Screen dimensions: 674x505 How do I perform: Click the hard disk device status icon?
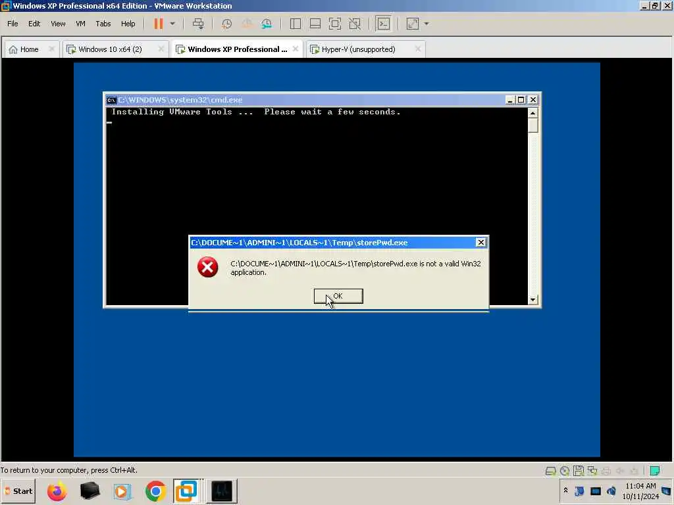(551, 471)
